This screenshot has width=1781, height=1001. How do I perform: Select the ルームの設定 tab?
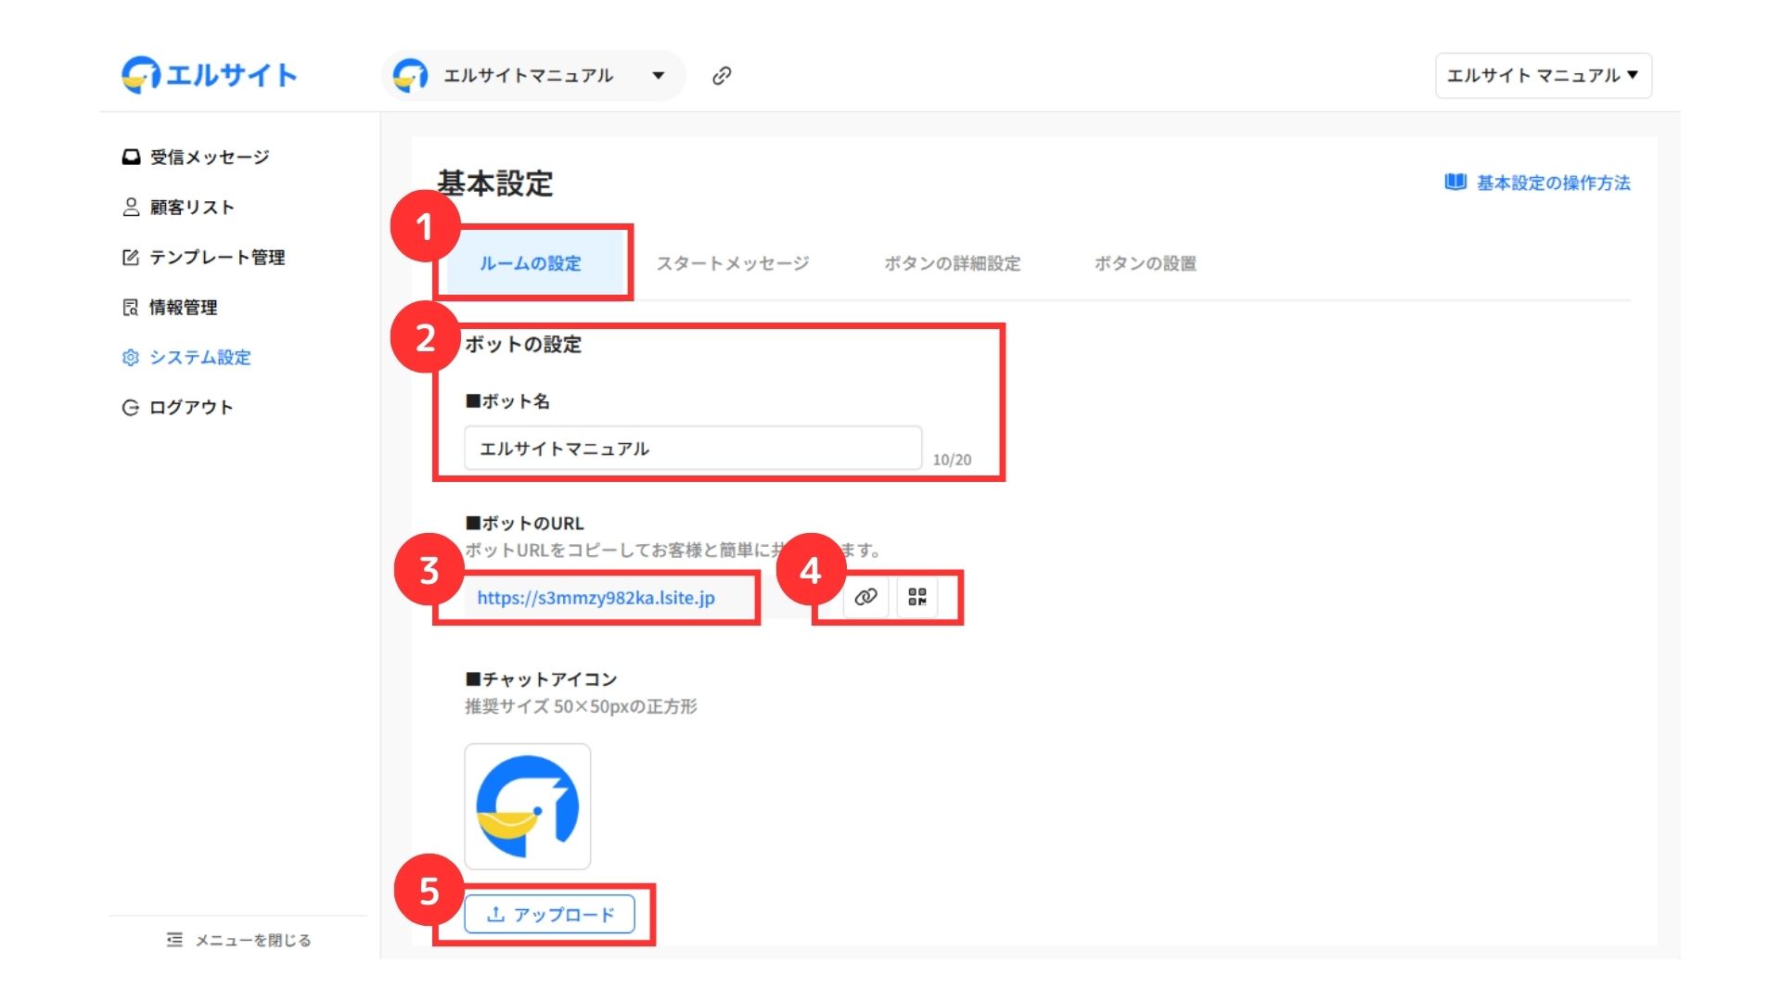(530, 264)
